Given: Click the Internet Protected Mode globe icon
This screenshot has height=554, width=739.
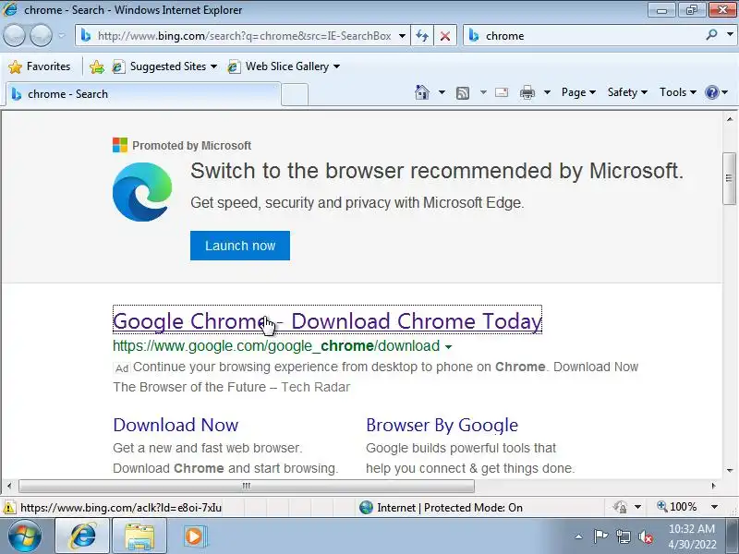Looking at the screenshot, I should [x=366, y=507].
